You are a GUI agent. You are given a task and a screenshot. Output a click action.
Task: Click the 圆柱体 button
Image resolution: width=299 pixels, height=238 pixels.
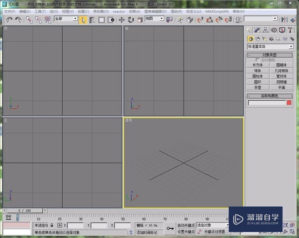coord(258,76)
